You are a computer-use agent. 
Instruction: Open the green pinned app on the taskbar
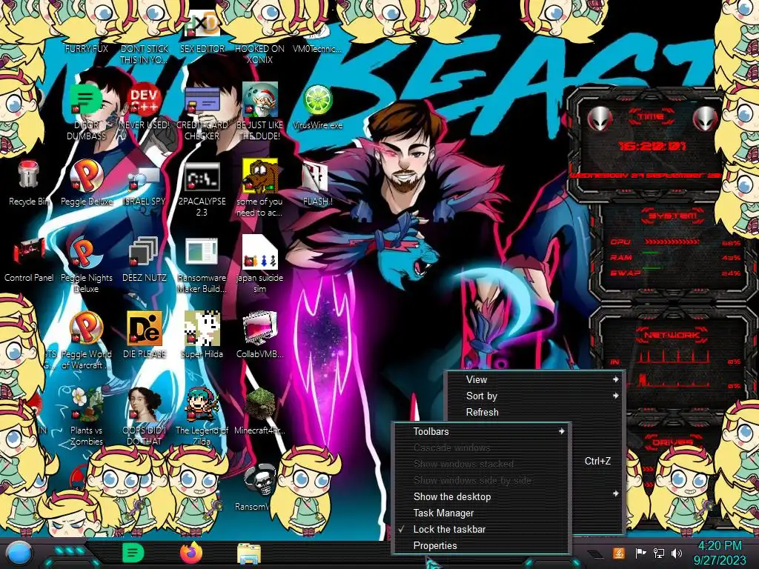tap(133, 553)
